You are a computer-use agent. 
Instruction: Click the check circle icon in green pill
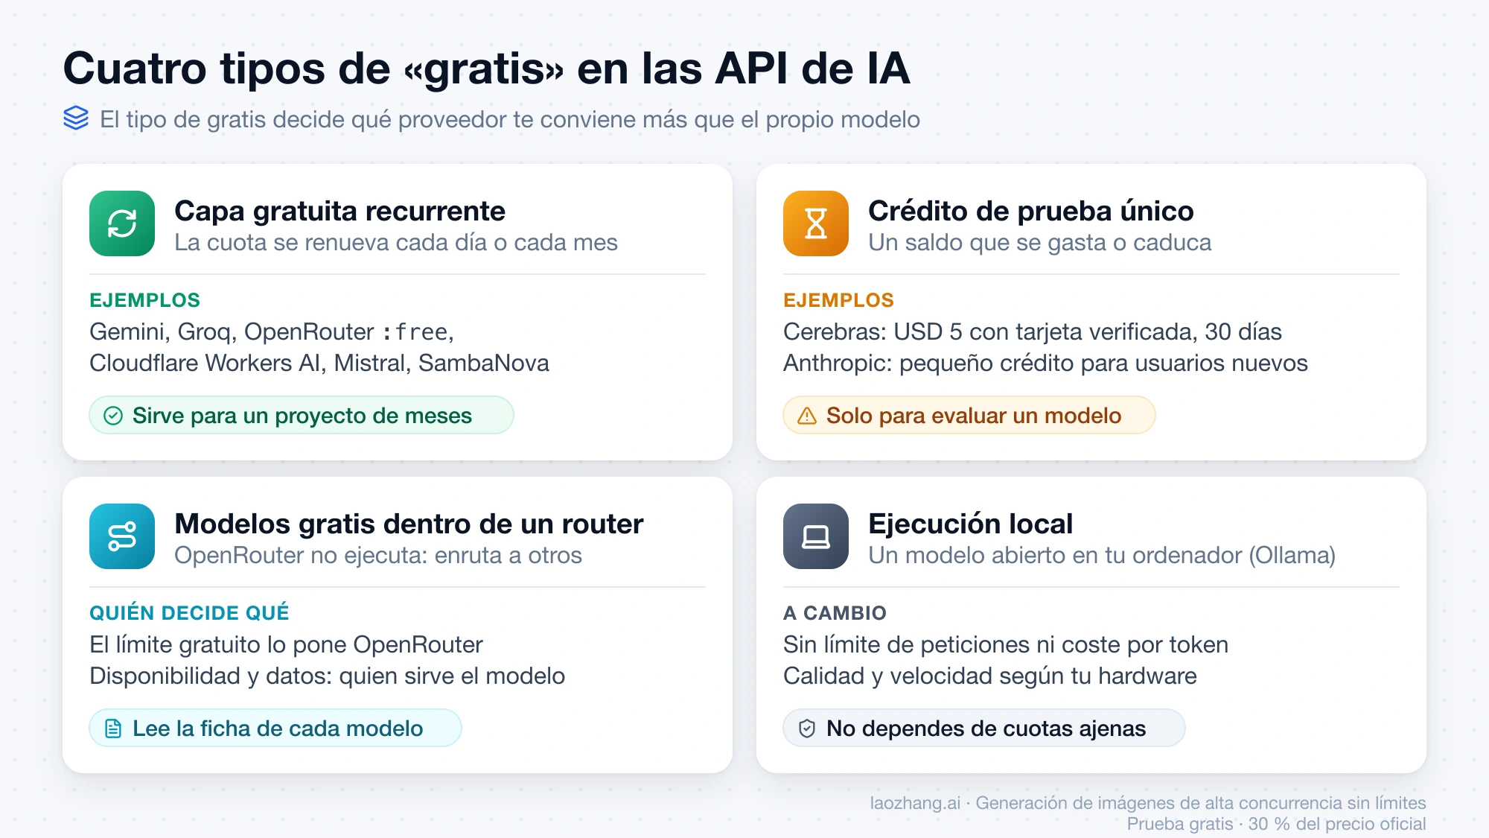(113, 416)
